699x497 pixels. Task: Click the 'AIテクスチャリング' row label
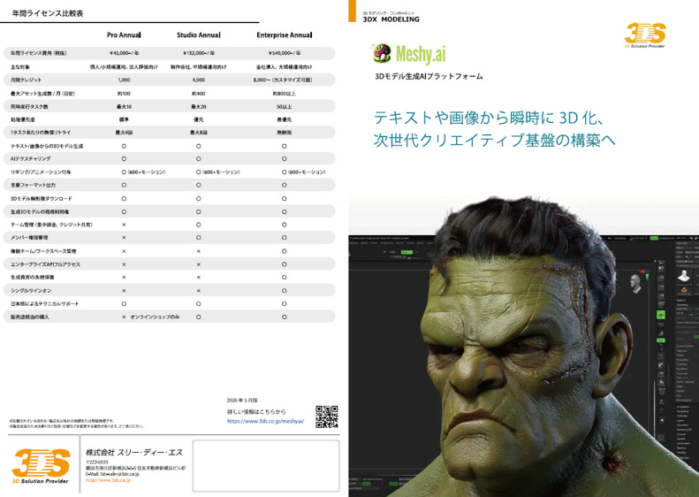point(30,159)
